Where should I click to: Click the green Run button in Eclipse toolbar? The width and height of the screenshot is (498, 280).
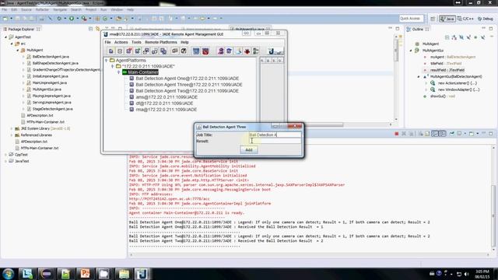coord(72,19)
